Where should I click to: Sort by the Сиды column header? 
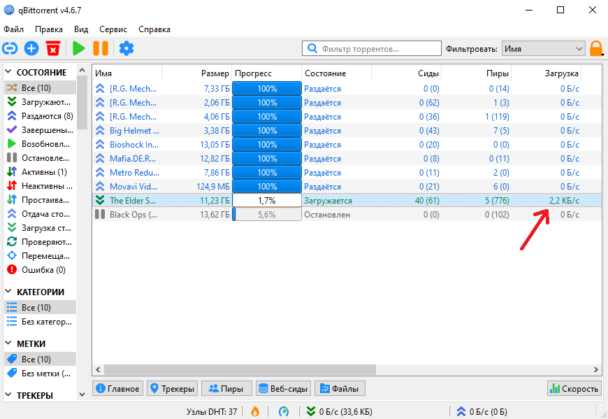(406, 73)
